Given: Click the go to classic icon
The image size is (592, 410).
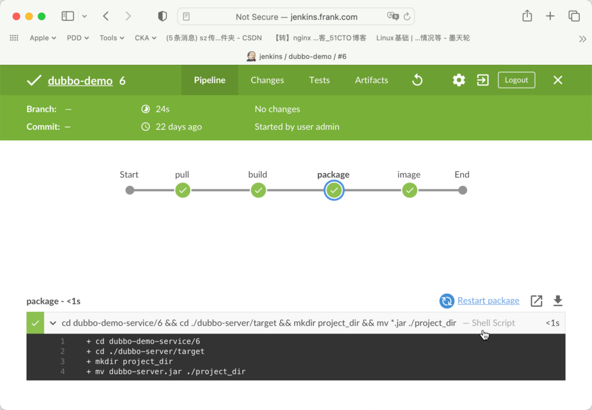Looking at the screenshot, I should point(483,80).
